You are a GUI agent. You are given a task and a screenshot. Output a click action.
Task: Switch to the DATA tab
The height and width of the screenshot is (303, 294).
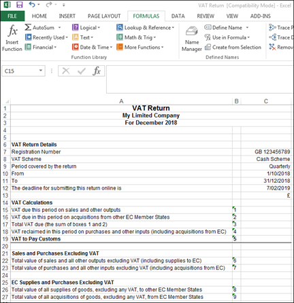point(178,16)
